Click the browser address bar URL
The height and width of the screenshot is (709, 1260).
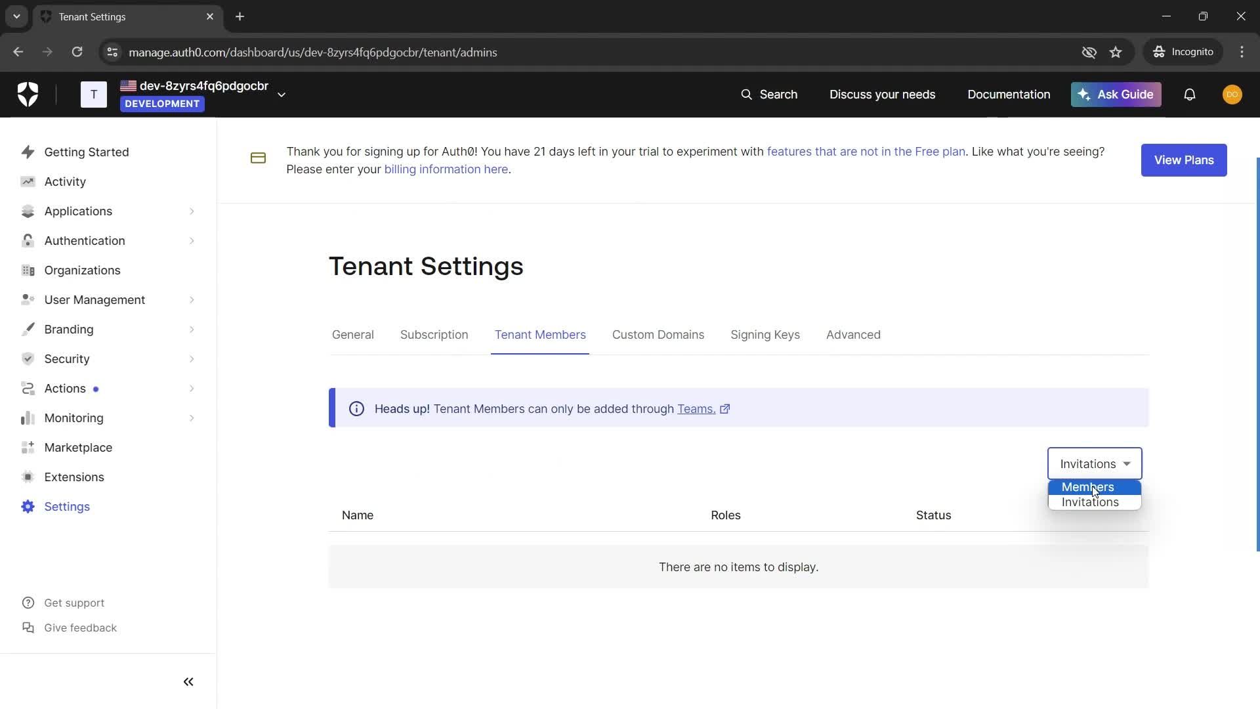[x=312, y=53]
